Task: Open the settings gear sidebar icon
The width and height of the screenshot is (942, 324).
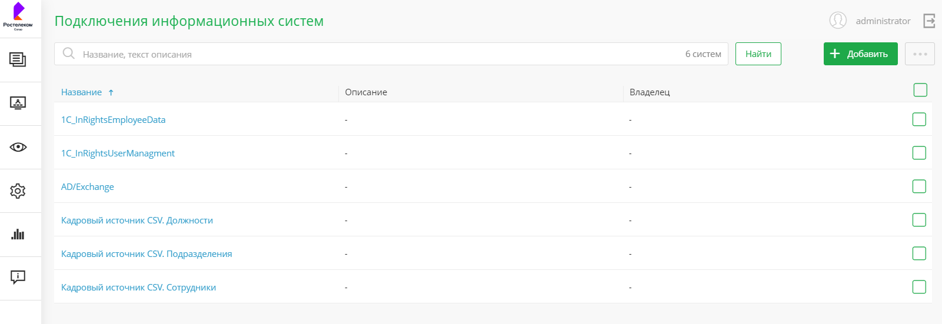Action: (x=18, y=191)
